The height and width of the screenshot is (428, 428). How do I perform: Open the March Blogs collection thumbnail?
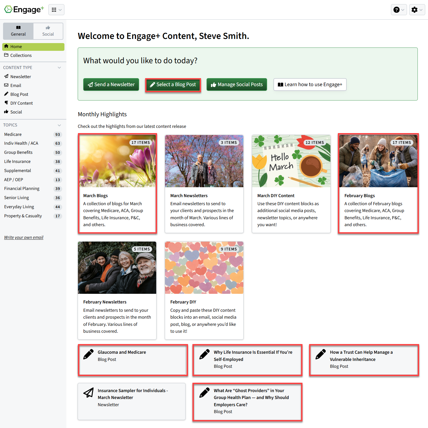[117, 161]
